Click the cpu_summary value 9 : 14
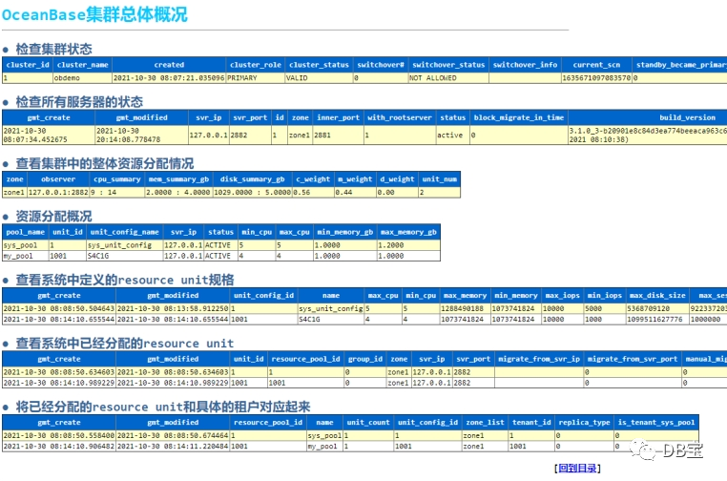The image size is (727, 481). coord(116,192)
